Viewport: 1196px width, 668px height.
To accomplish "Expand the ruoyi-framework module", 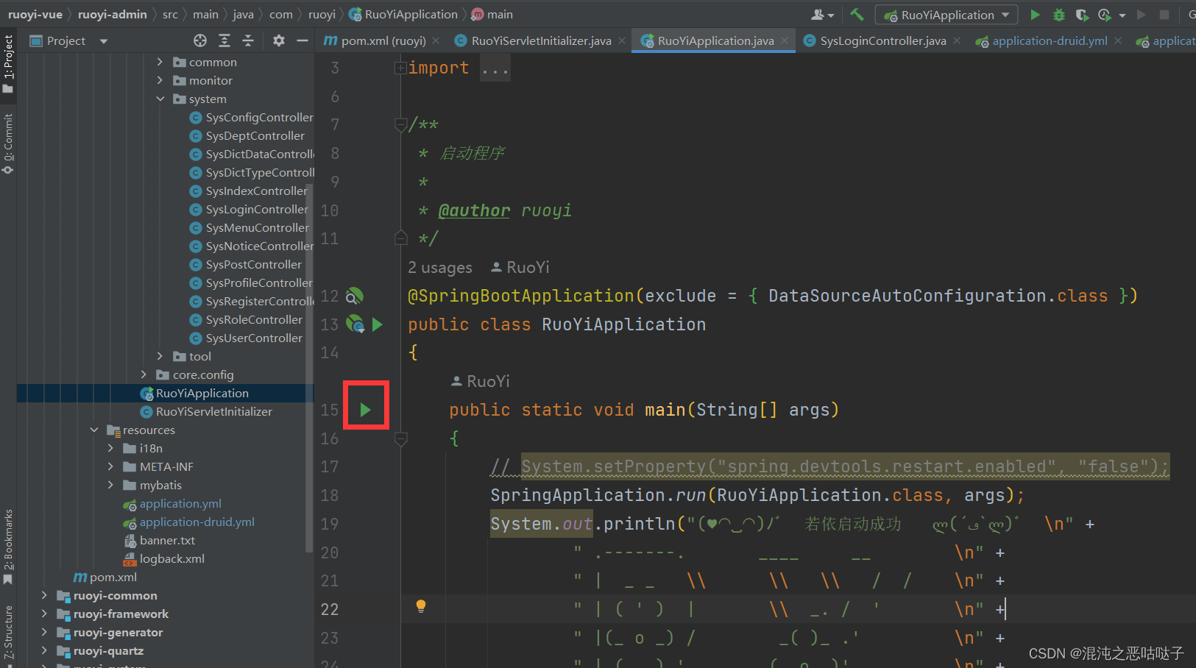I will coord(44,614).
